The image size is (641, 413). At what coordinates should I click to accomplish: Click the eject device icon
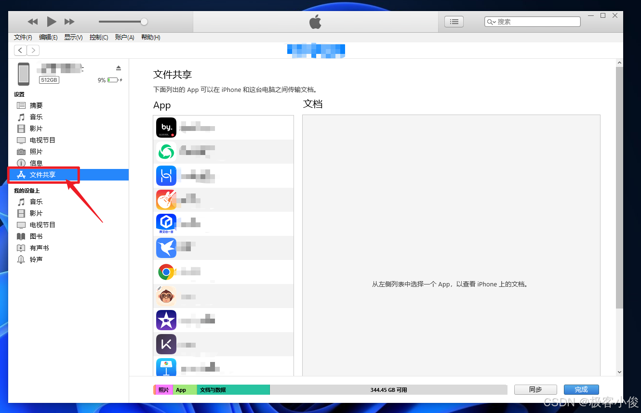[x=119, y=68]
